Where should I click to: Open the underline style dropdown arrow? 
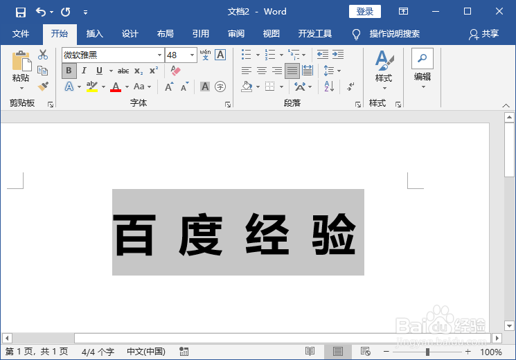111,71
